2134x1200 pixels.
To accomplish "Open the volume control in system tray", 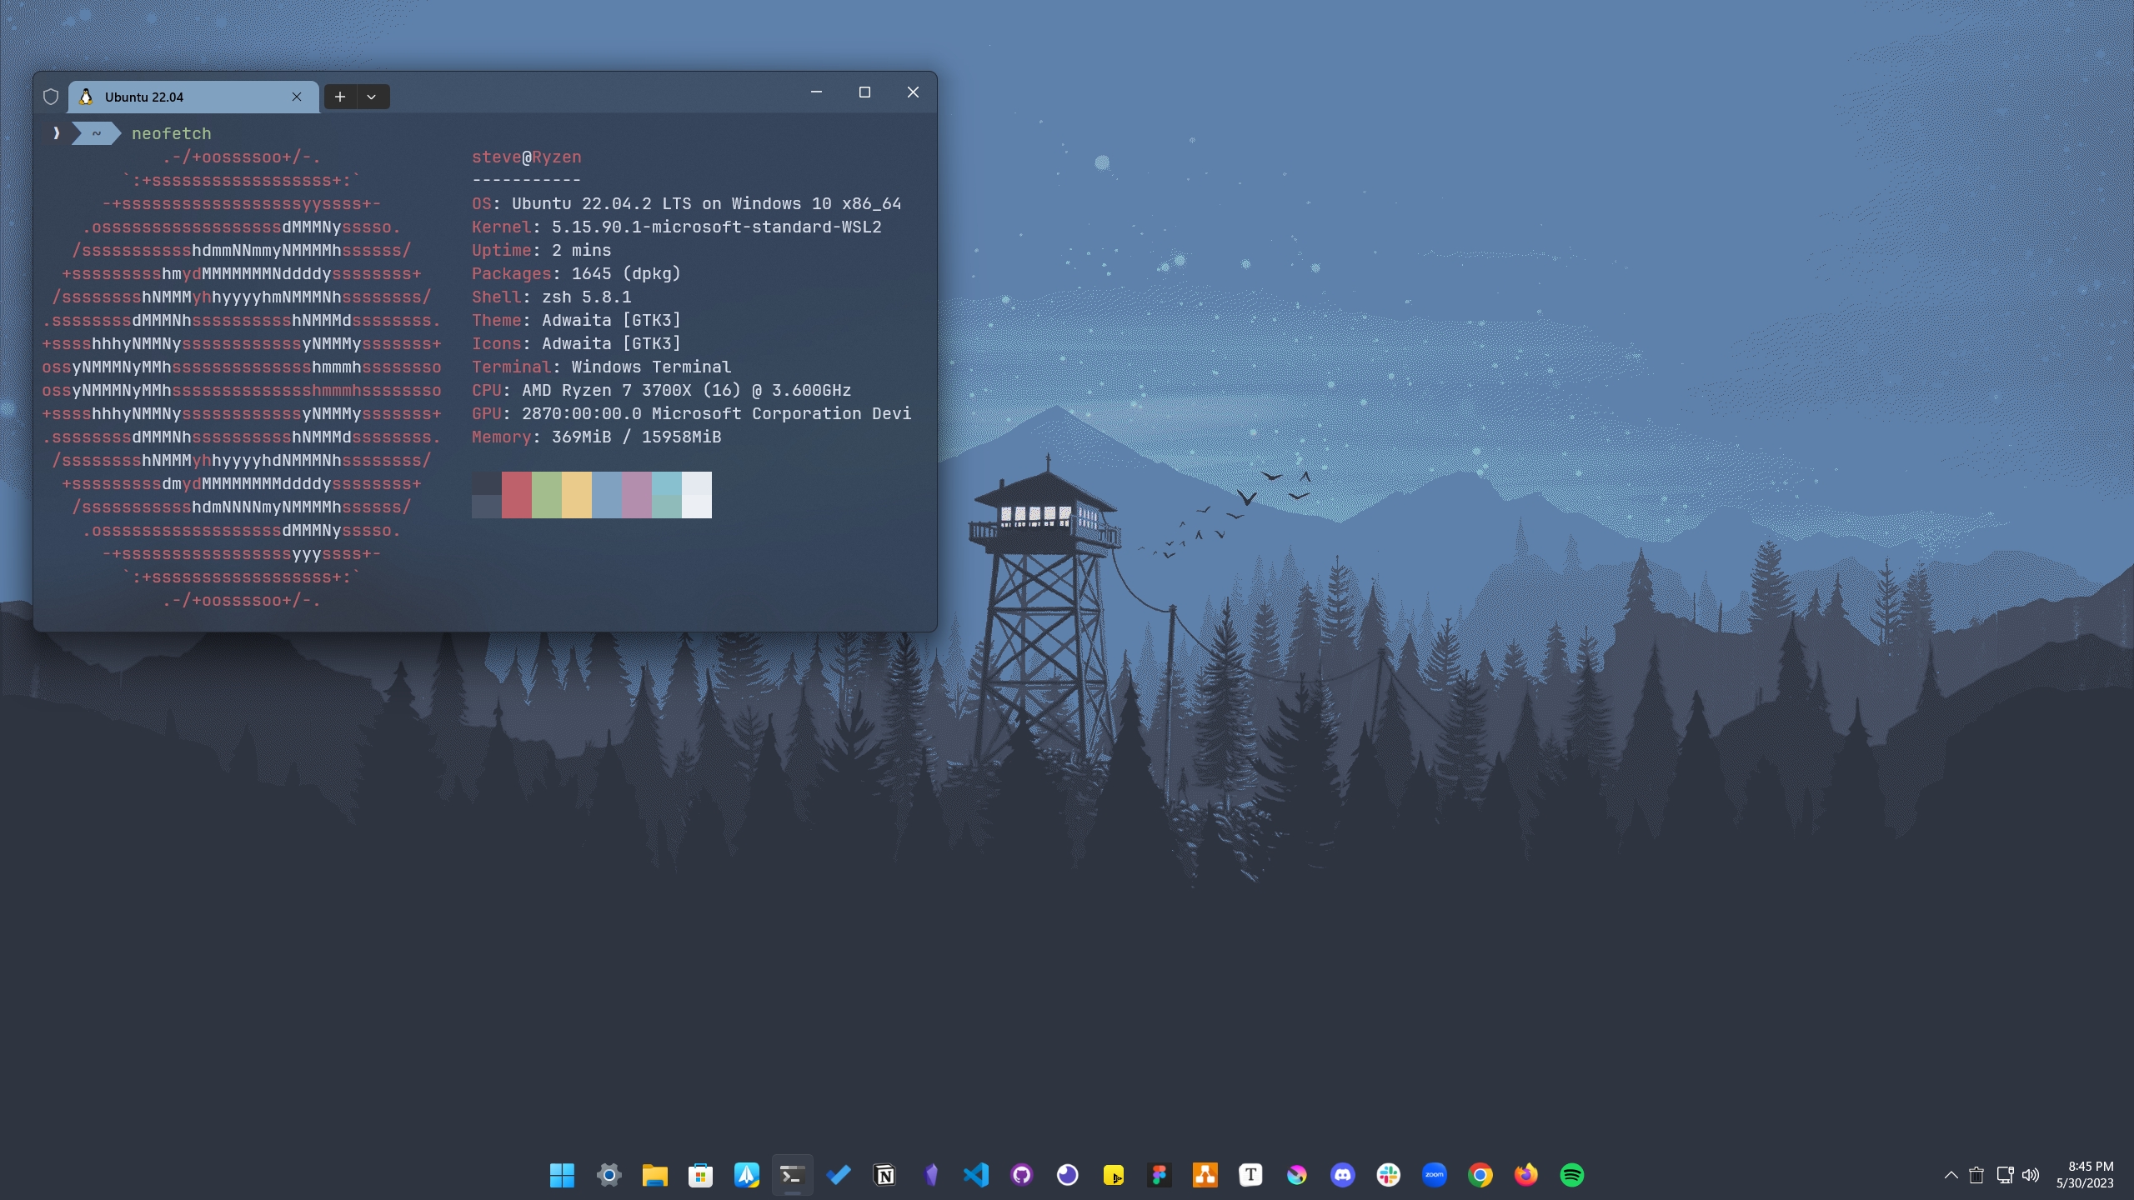I will tap(2031, 1175).
